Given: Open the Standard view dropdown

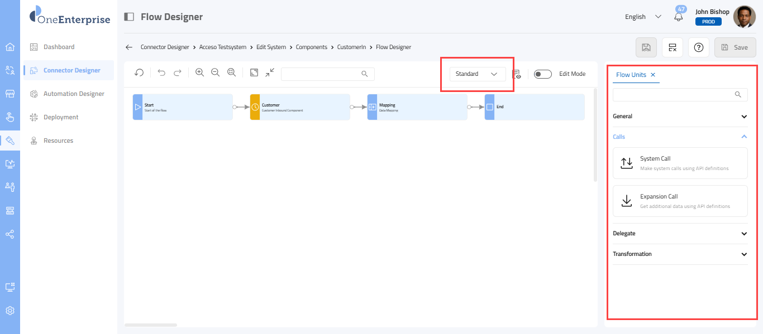Looking at the screenshot, I should [477, 74].
